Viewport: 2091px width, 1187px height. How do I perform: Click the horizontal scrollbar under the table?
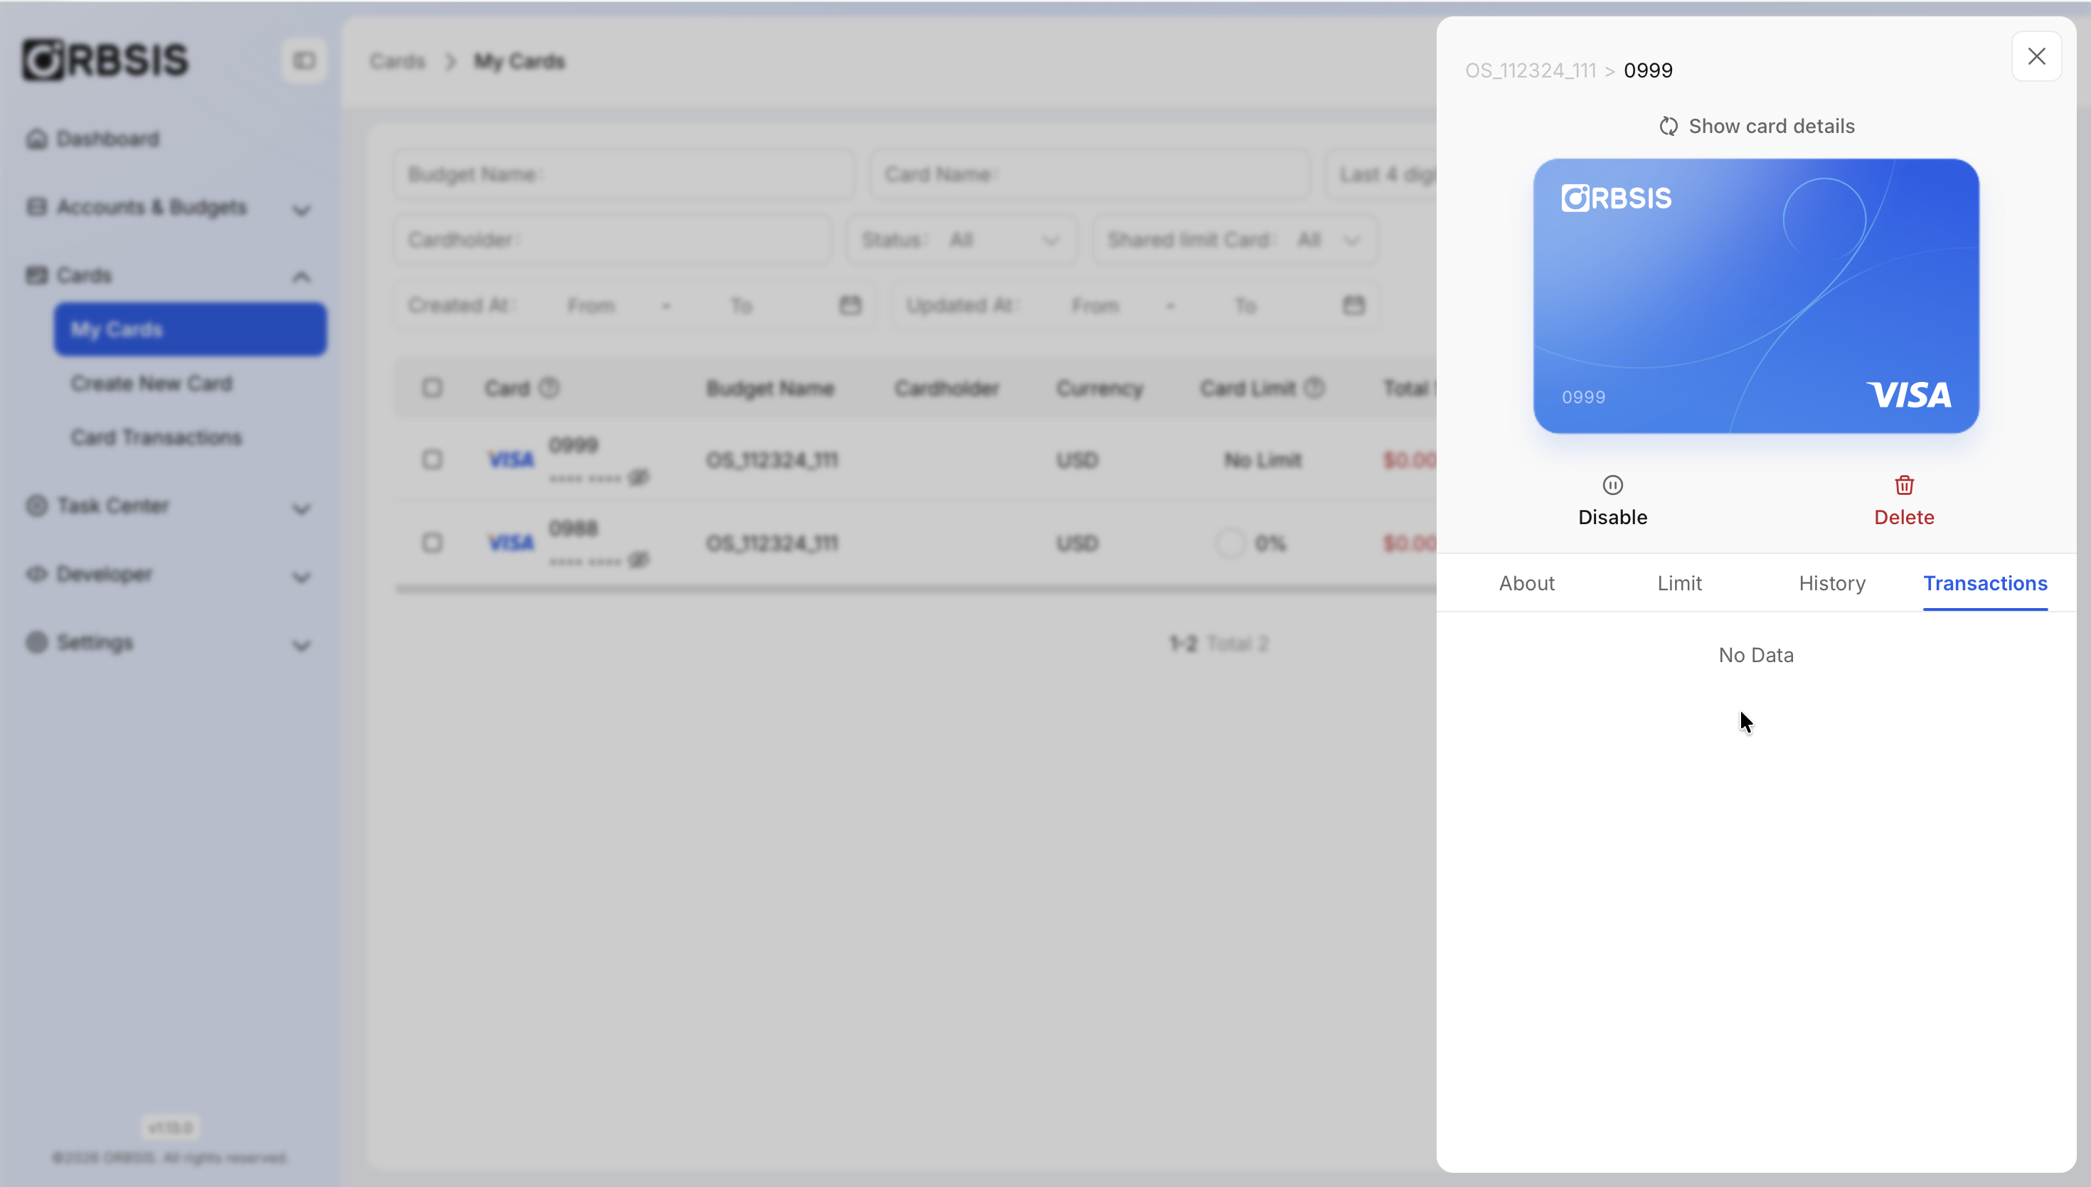pos(916,589)
